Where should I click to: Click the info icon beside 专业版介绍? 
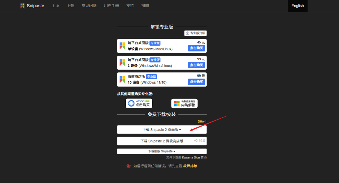coord(187,33)
